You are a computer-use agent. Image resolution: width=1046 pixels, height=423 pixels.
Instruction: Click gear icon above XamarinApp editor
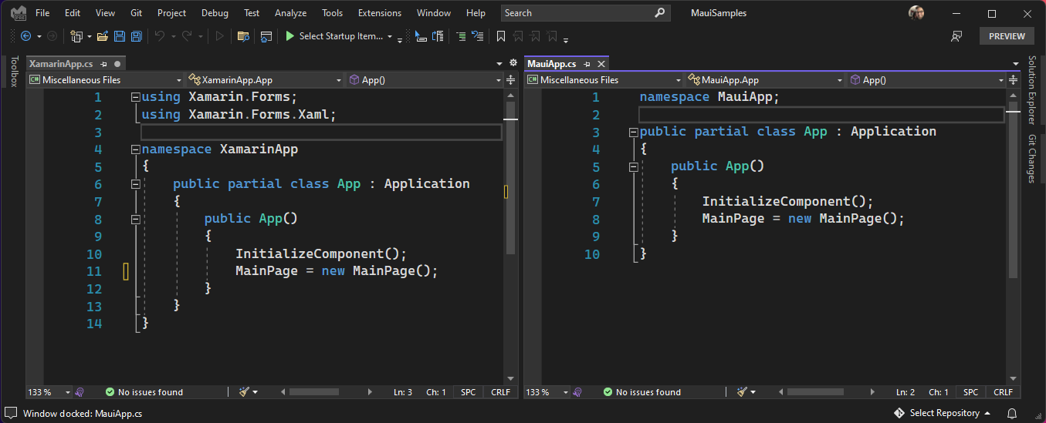coord(513,63)
